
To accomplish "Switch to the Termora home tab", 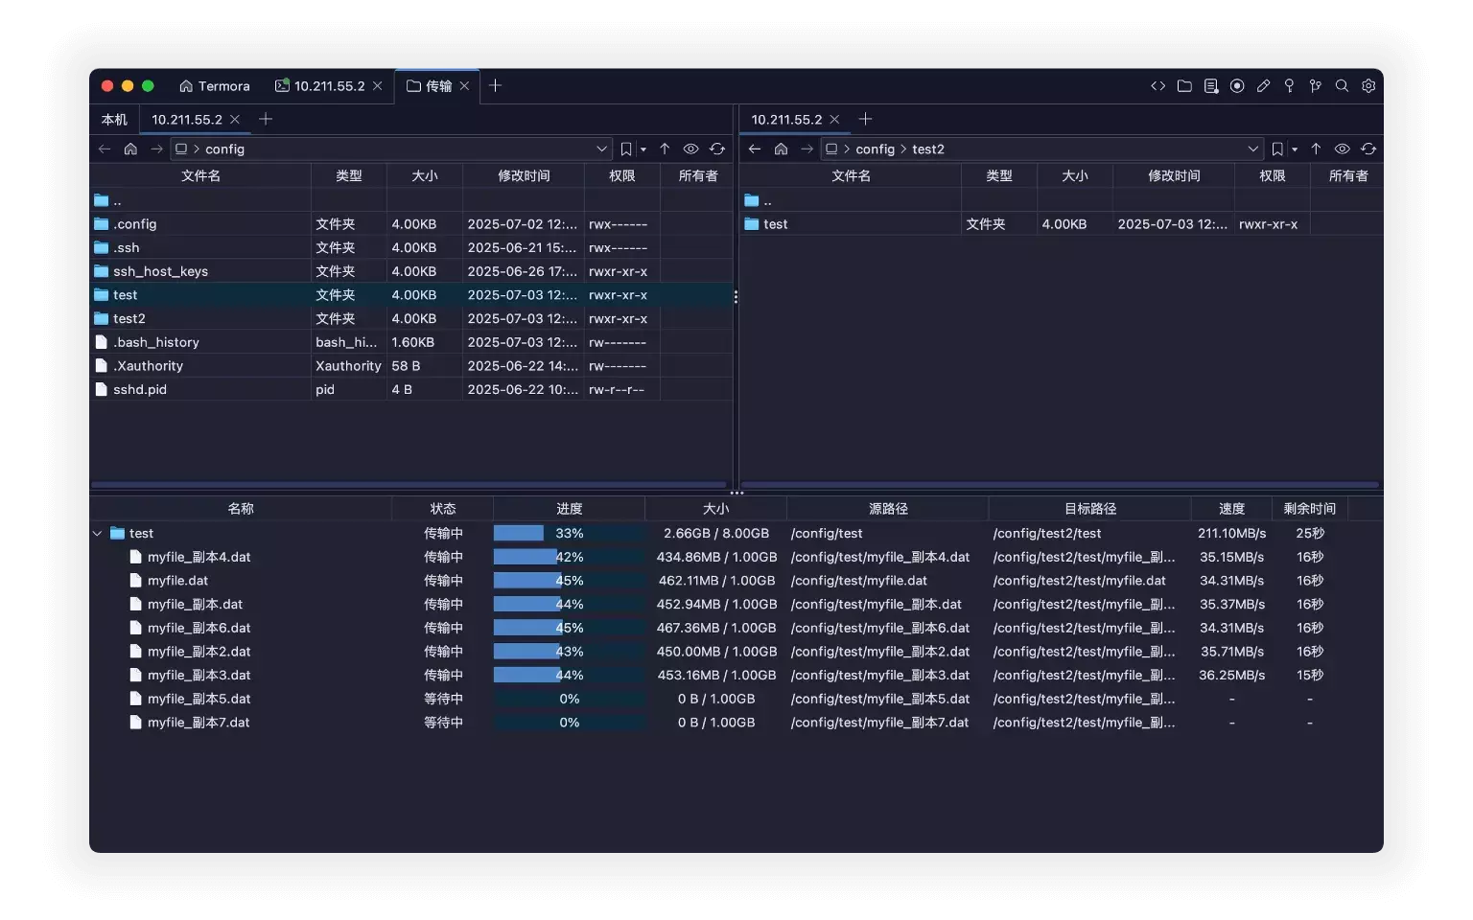I will pos(214,86).
